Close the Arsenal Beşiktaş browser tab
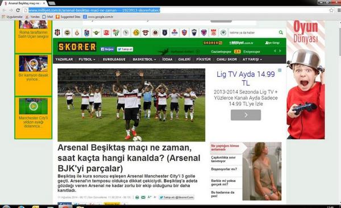341x208 pixels. point(44,3)
